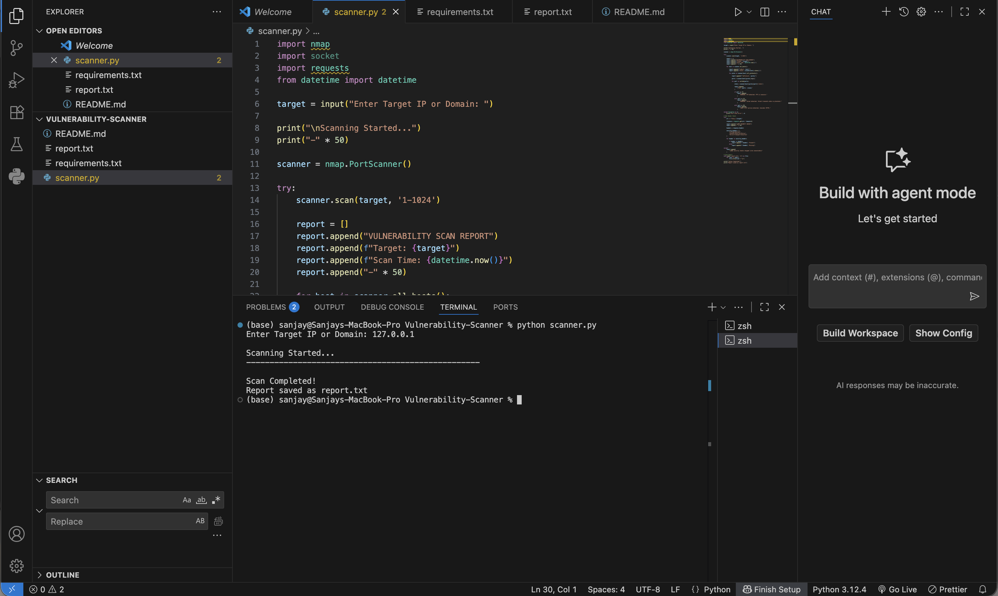Click the Show Config button
Viewport: 998px width, 596px height.
(943, 333)
